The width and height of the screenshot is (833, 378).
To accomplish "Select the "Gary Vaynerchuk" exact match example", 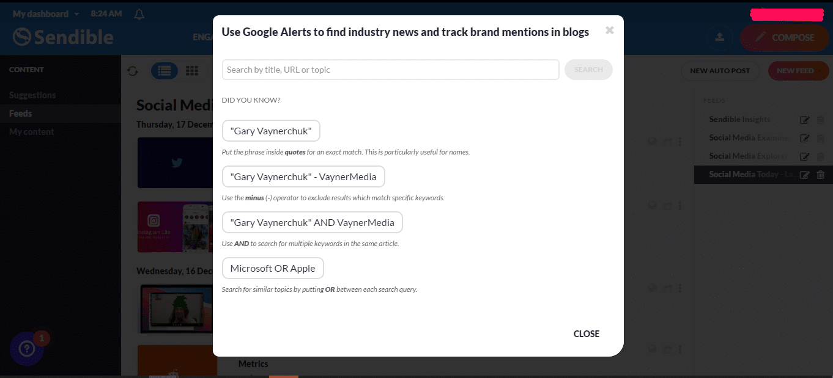I will tap(271, 131).
